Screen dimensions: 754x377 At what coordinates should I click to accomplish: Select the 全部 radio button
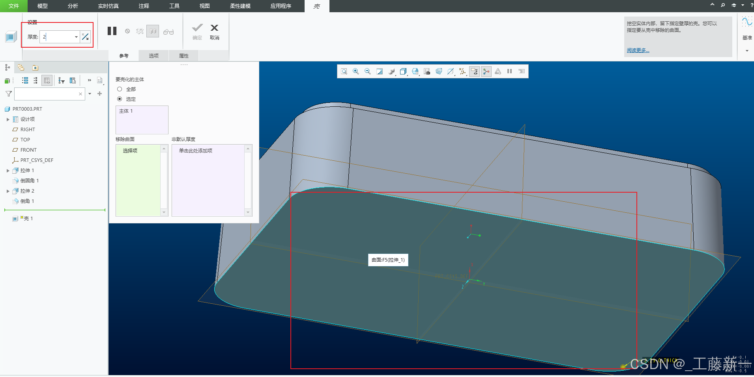point(120,89)
